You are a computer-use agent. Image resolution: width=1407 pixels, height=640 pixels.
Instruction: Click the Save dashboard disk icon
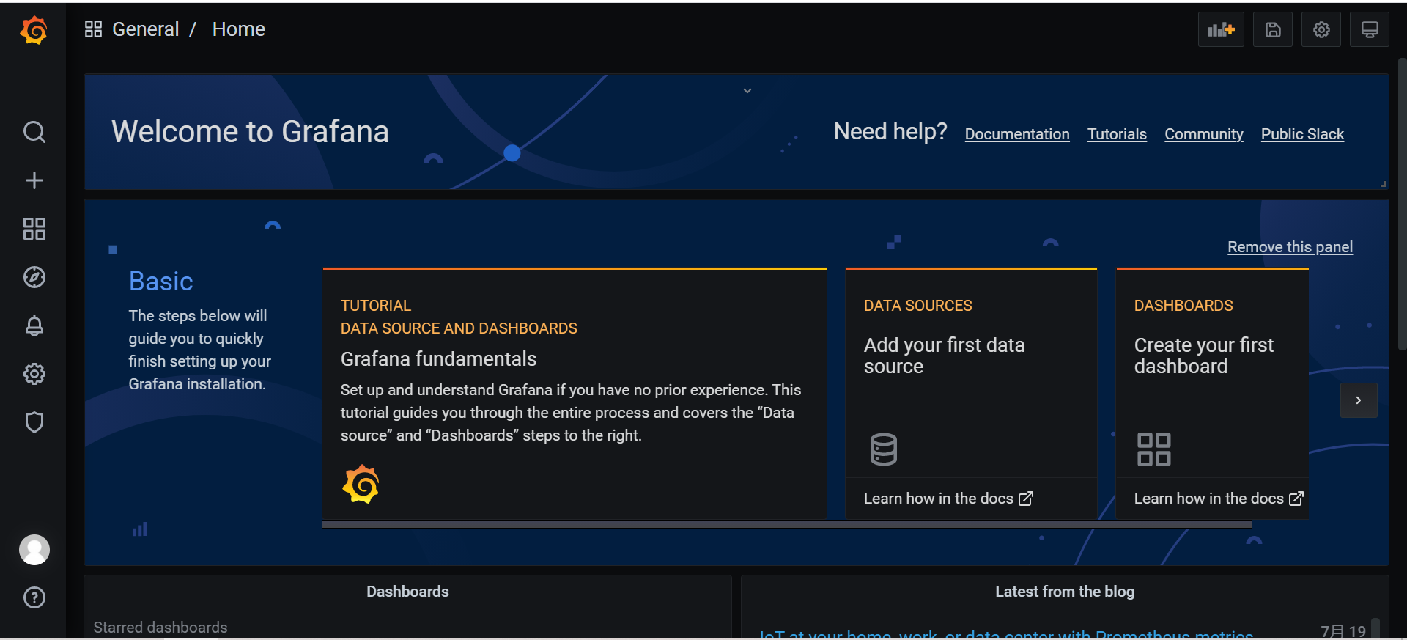pos(1273,29)
